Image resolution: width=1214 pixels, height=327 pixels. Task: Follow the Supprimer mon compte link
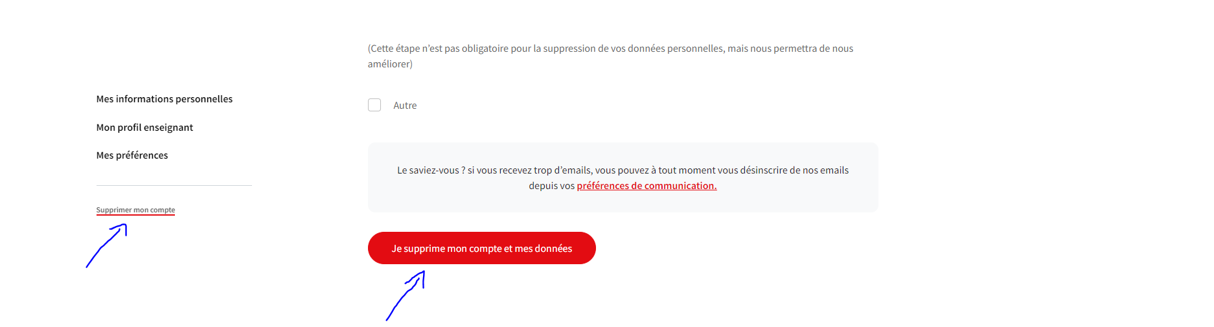click(135, 210)
